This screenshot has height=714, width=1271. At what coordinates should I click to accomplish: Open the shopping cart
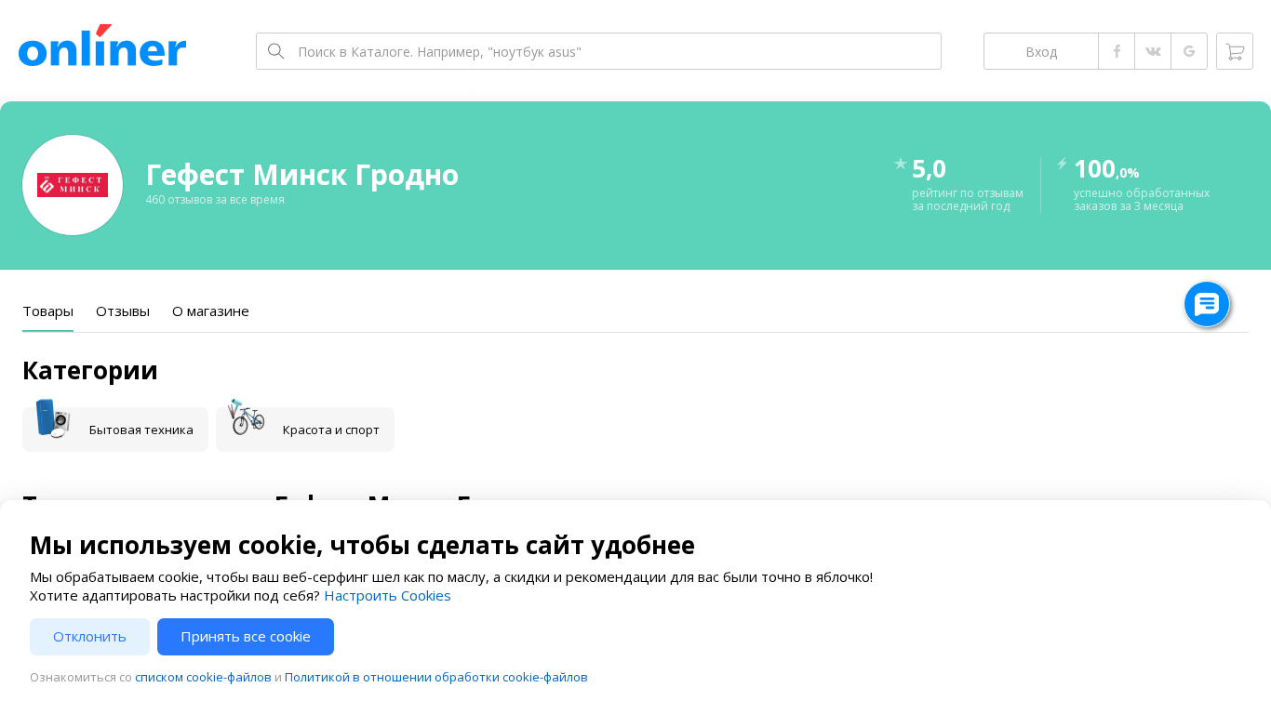[x=1235, y=51]
